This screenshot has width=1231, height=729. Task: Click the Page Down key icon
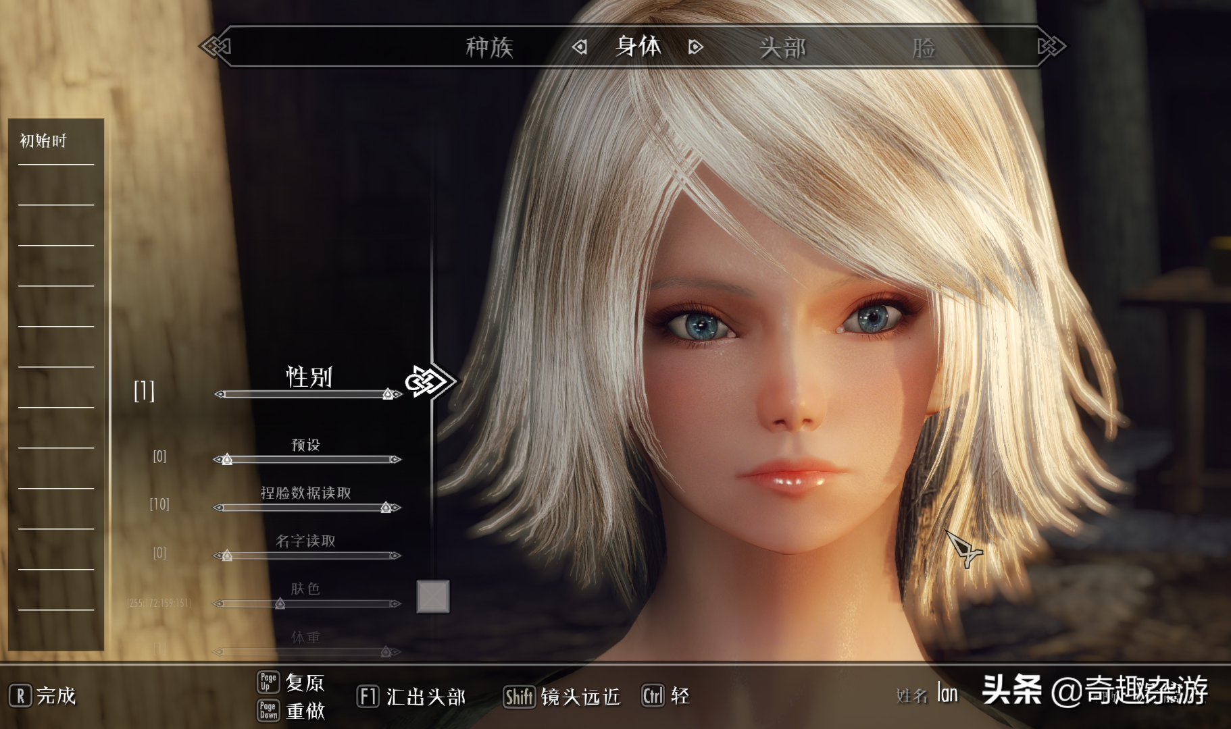pyautogui.click(x=268, y=711)
